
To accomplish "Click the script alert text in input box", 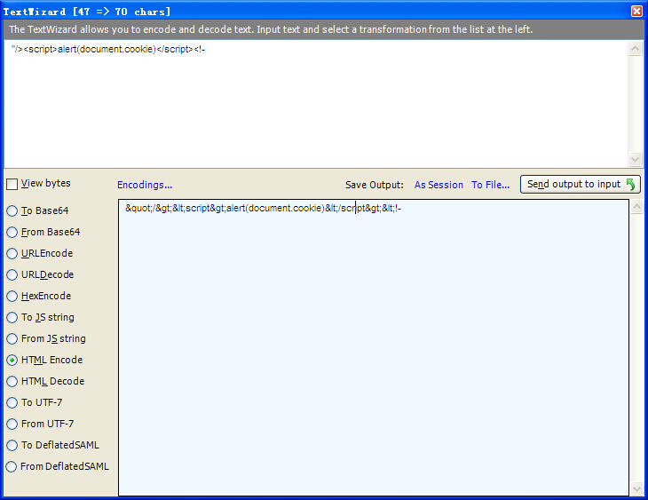I will coord(108,49).
